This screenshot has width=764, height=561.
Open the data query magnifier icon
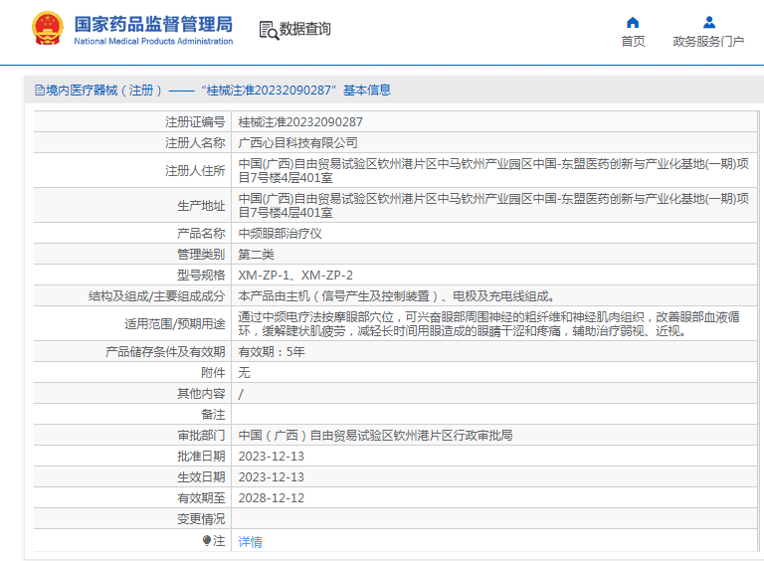pyautogui.click(x=269, y=30)
